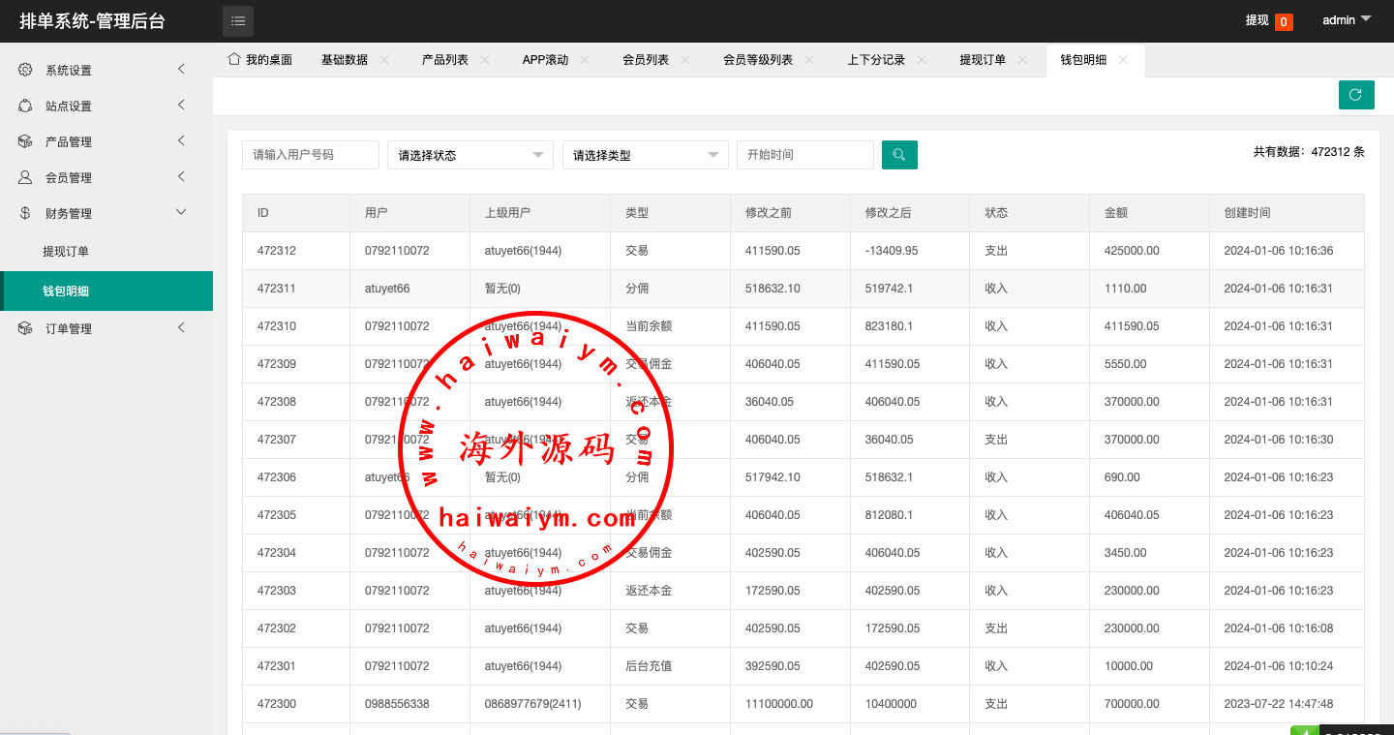Open the type selection dropdown

pos(645,155)
